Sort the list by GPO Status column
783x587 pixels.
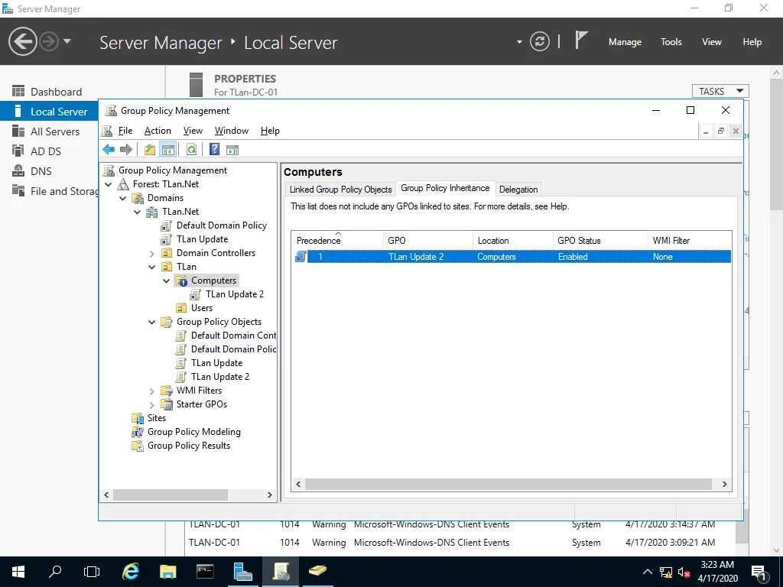coord(599,240)
